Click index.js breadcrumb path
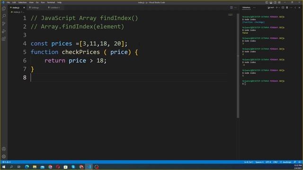This screenshot has height=170, width=303. (x=17, y=12)
